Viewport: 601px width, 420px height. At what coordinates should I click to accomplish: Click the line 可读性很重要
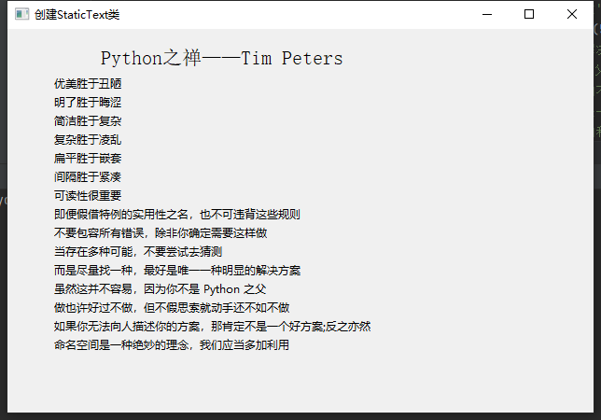tap(88, 196)
